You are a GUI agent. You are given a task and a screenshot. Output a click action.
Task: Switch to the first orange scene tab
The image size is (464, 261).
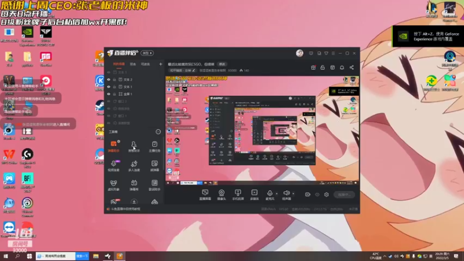119,64
